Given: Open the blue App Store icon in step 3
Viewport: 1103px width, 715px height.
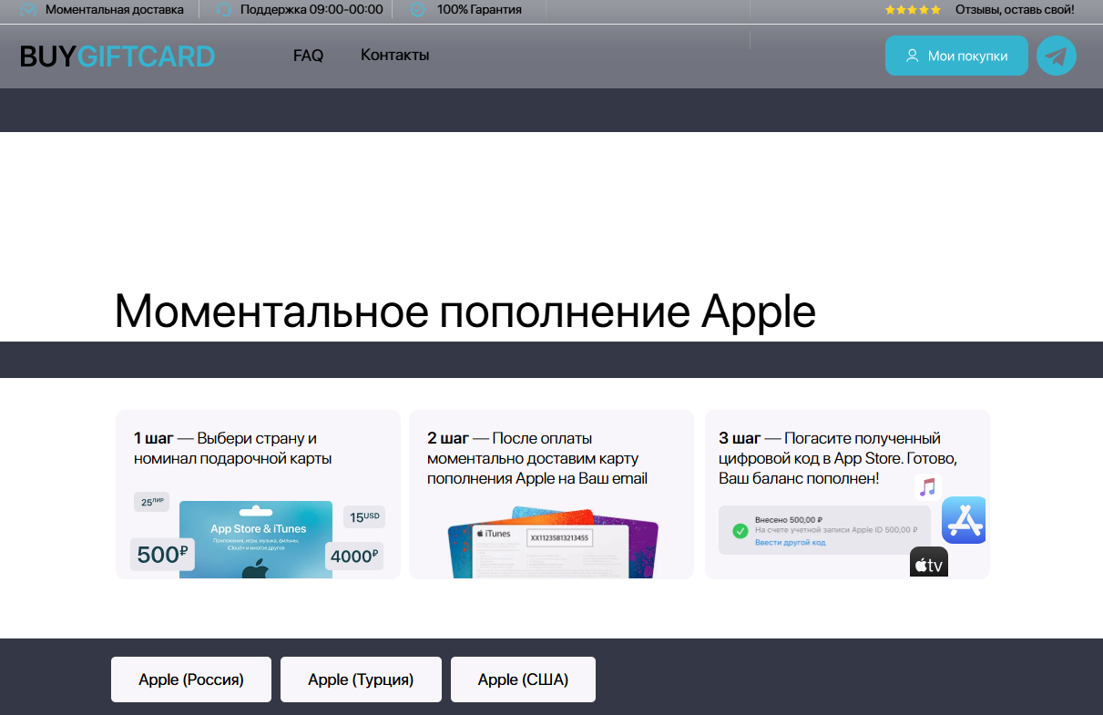Looking at the screenshot, I should (964, 520).
